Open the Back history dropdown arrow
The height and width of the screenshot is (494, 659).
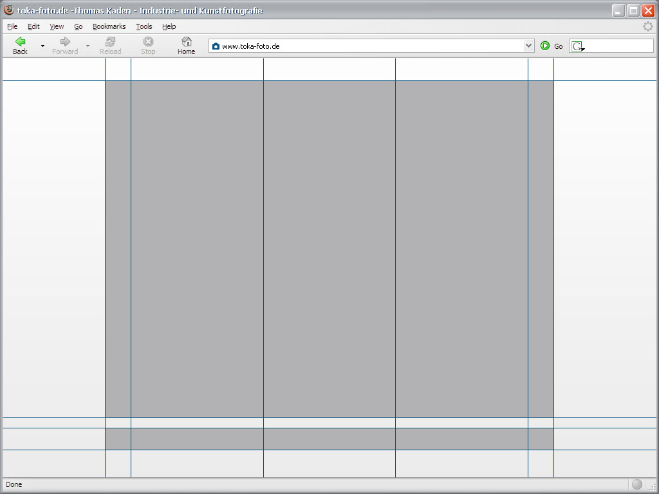point(42,46)
